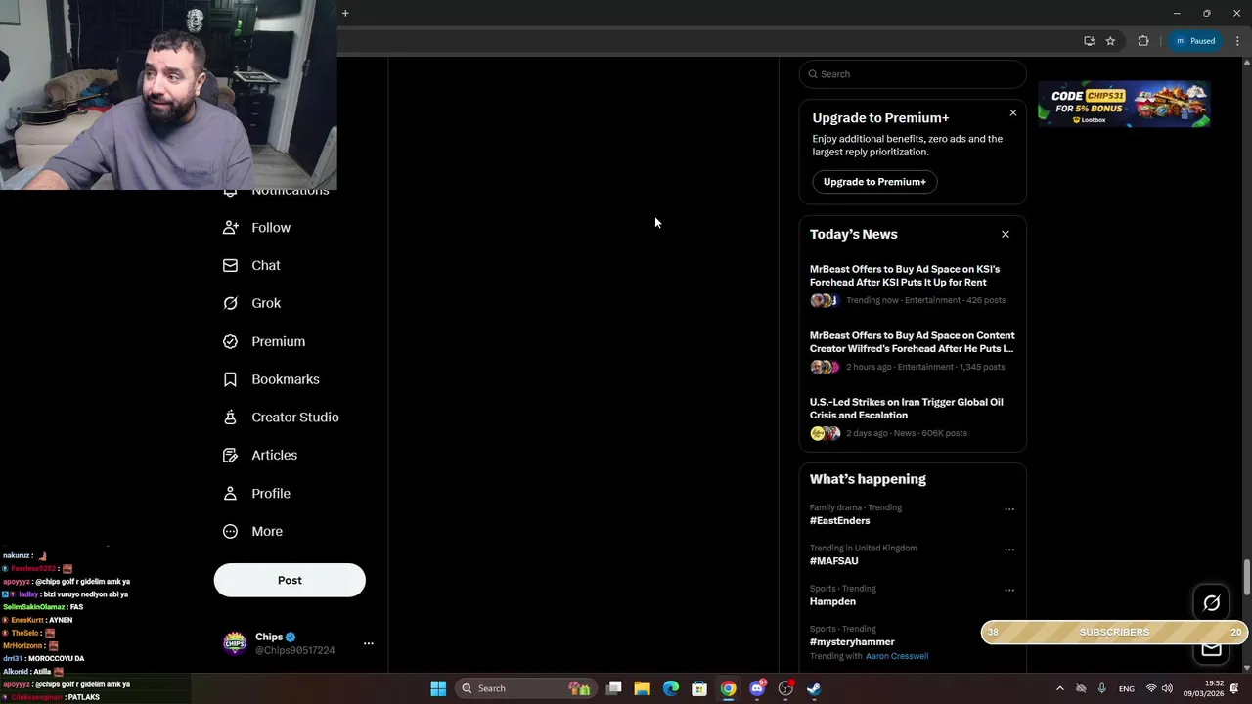Screen dimensions: 1252x704
Task: Click the page vertical scrollbar thumb
Action: [1247, 577]
